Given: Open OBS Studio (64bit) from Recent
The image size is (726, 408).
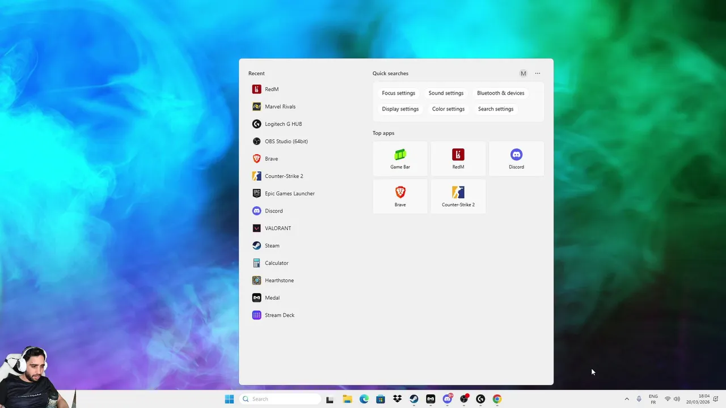Looking at the screenshot, I should pos(306,141).
